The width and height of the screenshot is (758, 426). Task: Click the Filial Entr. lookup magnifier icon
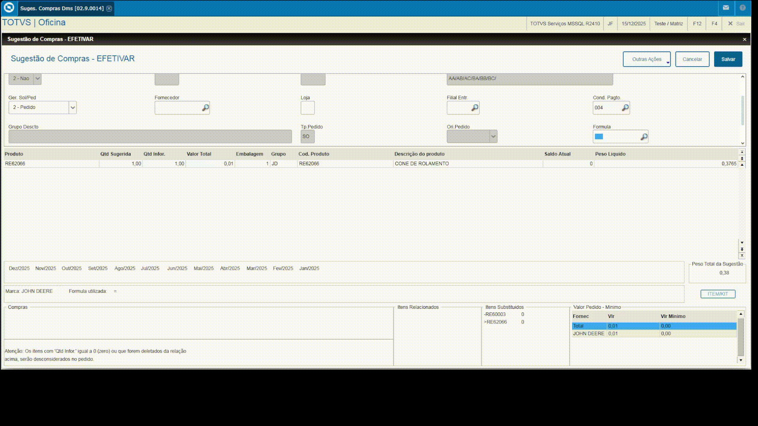point(475,108)
